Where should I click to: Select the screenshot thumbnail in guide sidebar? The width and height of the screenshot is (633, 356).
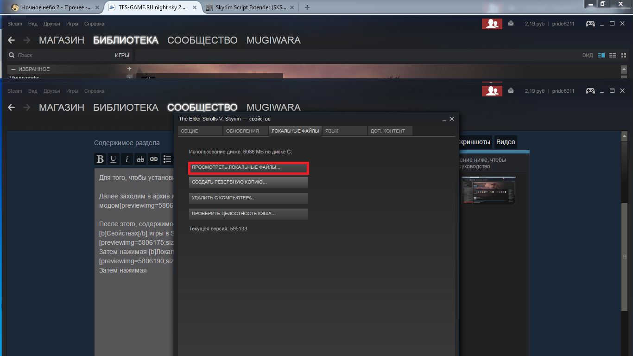[x=488, y=190]
